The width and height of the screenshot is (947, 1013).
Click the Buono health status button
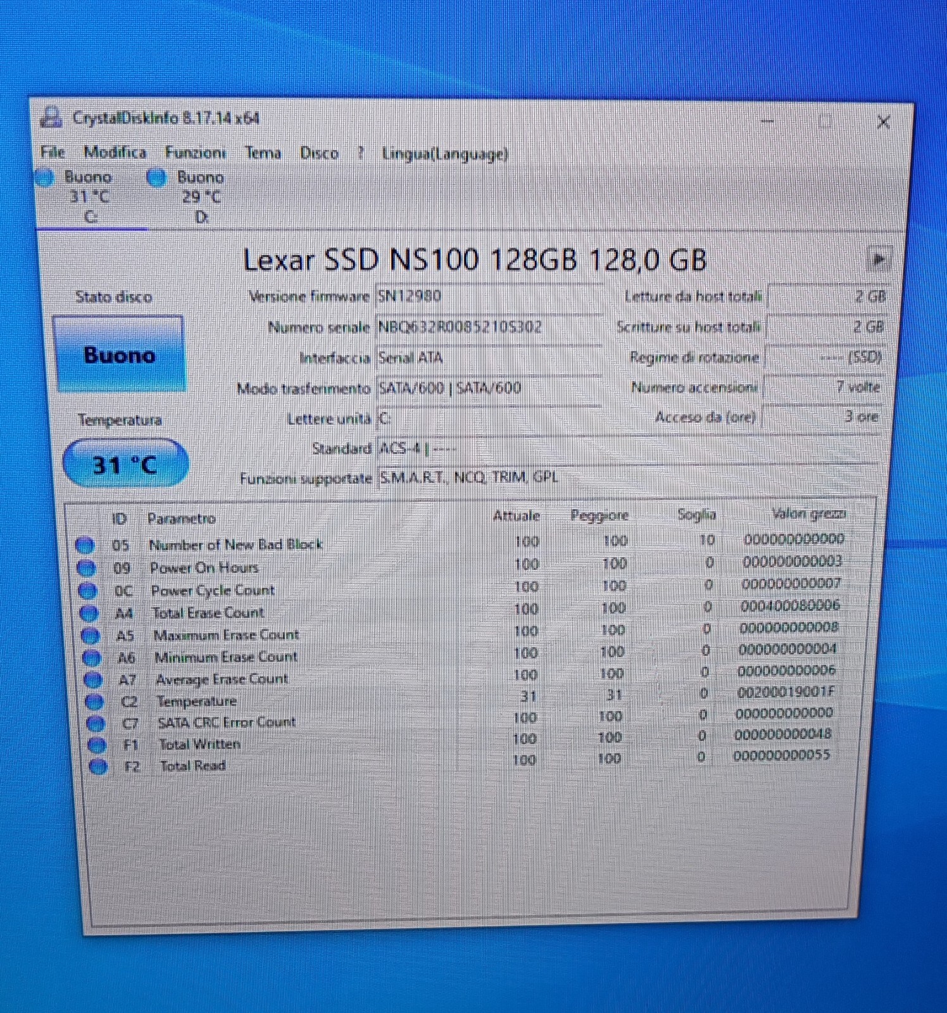coord(119,354)
